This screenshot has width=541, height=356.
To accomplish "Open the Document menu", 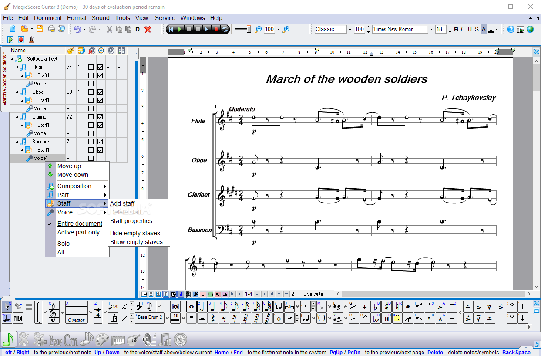I will 48,18.
